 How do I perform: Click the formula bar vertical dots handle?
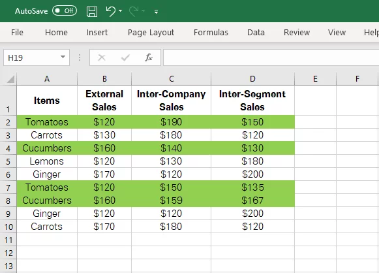[80, 57]
